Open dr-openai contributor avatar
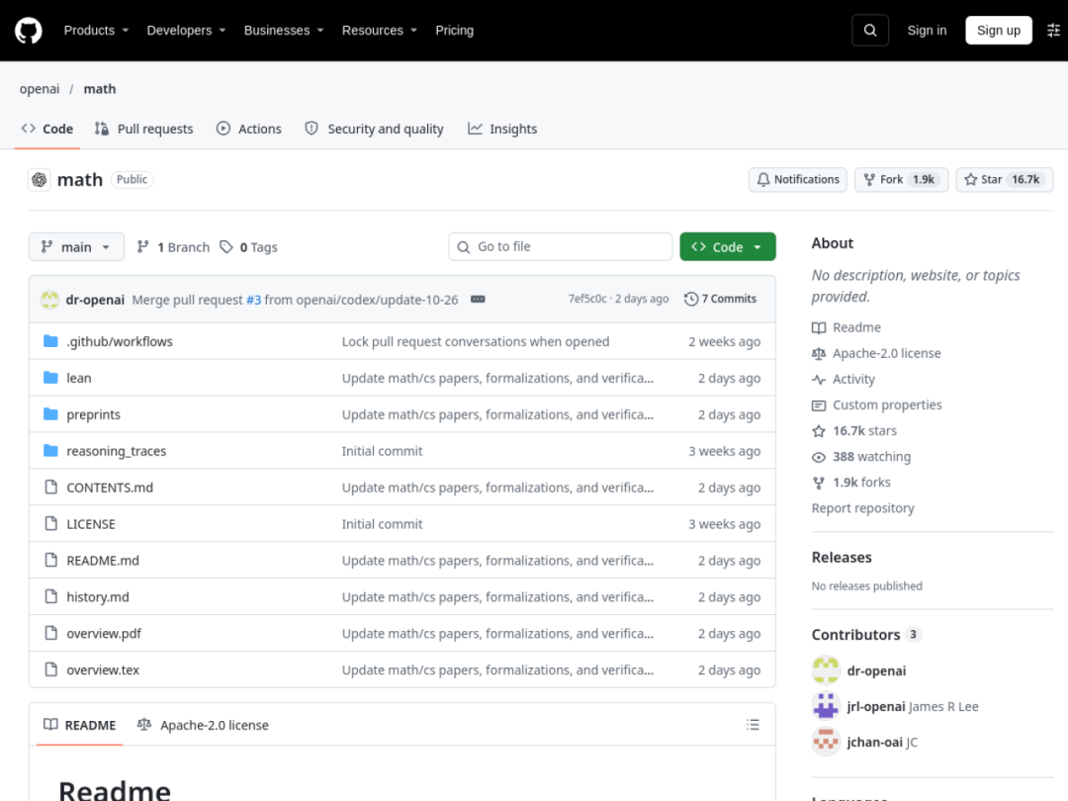Screen dimensions: 1068x801 pyautogui.click(x=826, y=670)
